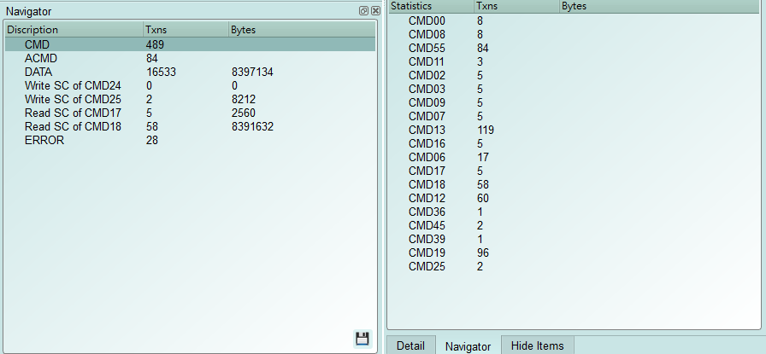Select the CMD row in Navigator
Viewport: 766px width, 354px height.
click(191, 44)
